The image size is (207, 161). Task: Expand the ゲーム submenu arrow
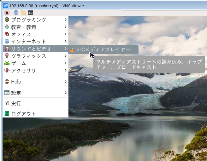coord(66,63)
